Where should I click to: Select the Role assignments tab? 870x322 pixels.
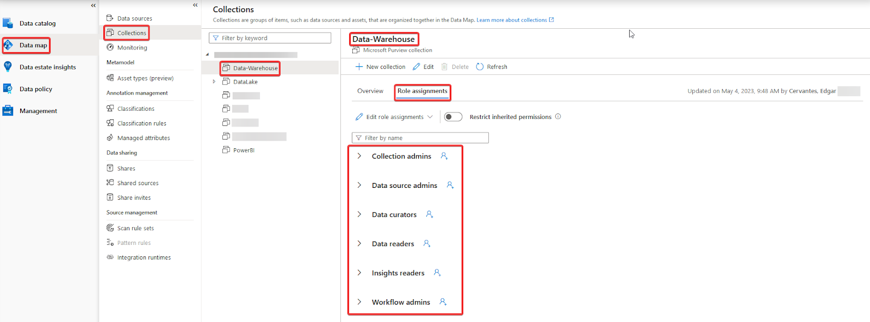(x=422, y=91)
